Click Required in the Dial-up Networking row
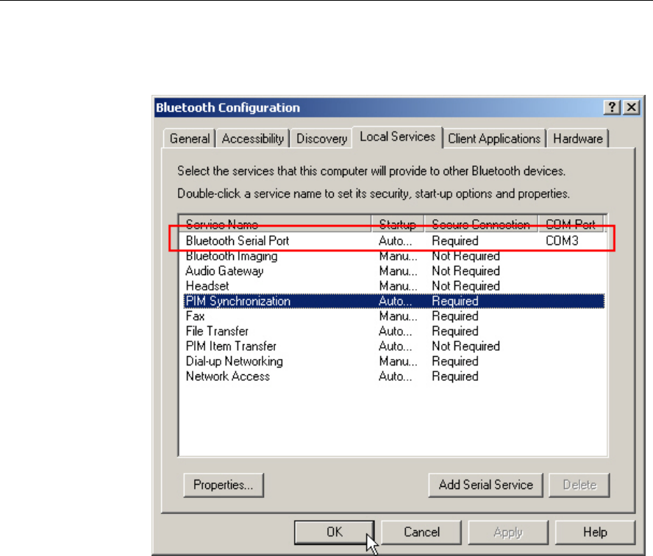The image size is (653, 556). pos(454,361)
